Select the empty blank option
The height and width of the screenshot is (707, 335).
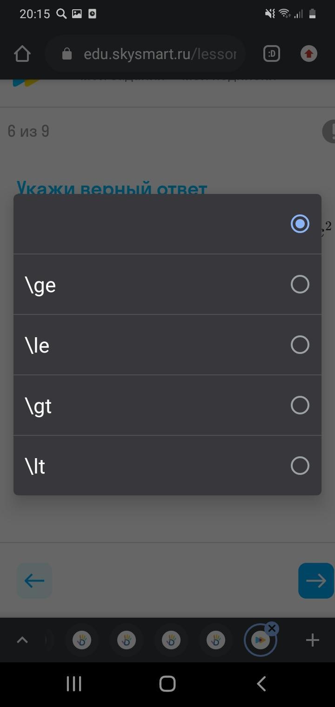pos(300,224)
